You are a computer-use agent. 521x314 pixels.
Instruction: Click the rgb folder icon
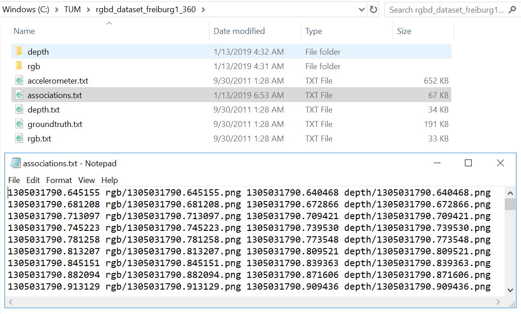(x=19, y=66)
